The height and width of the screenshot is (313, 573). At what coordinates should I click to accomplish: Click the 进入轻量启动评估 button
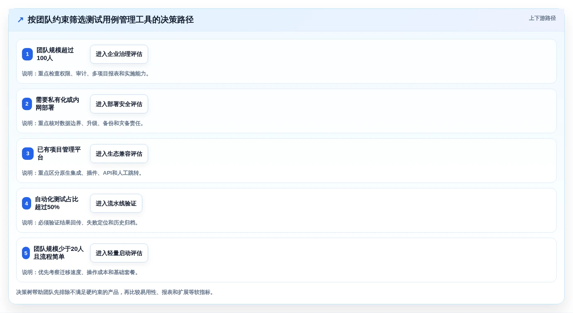pos(119,253)
